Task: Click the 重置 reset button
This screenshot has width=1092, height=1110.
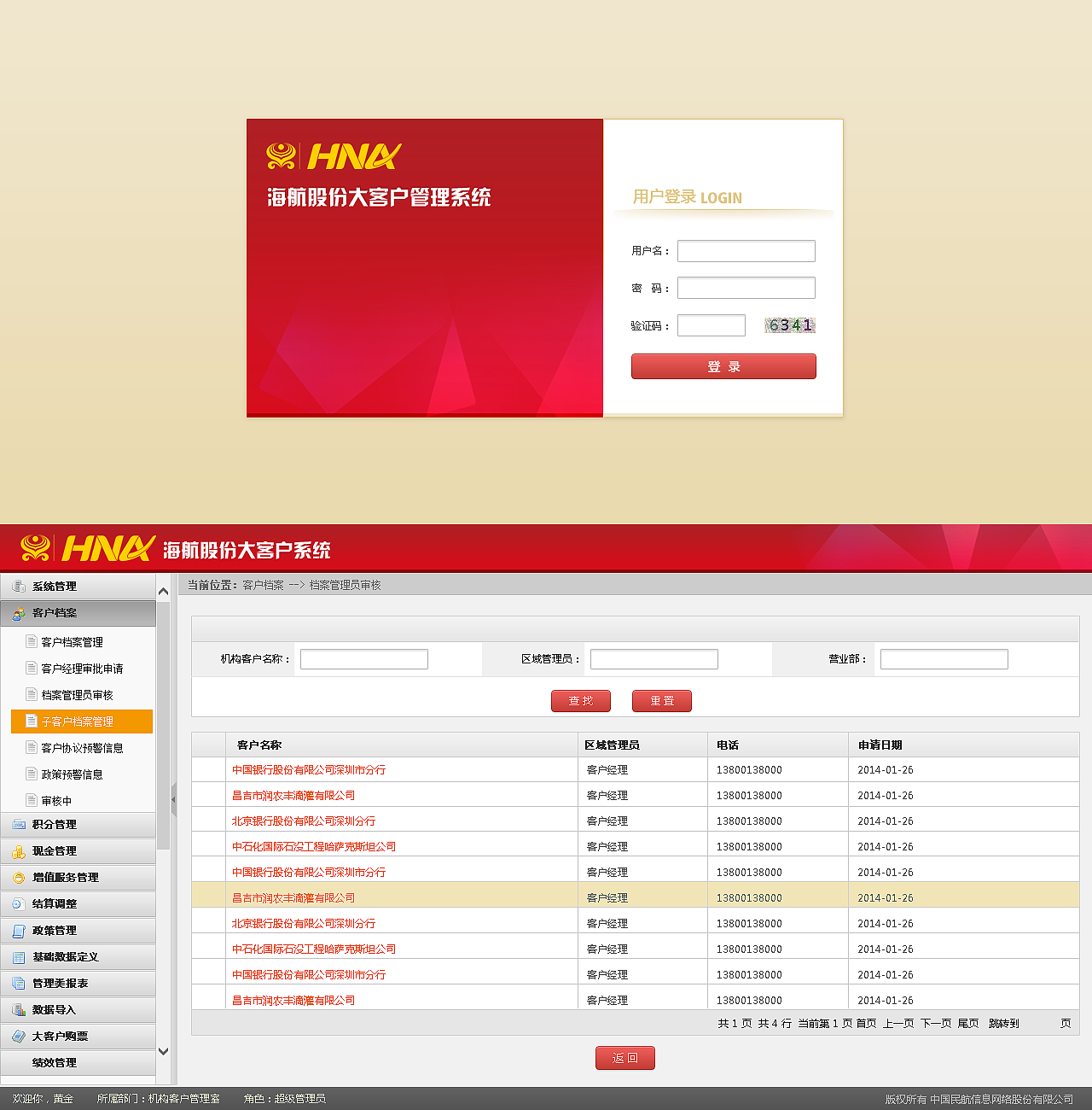Action: [662, 701]
